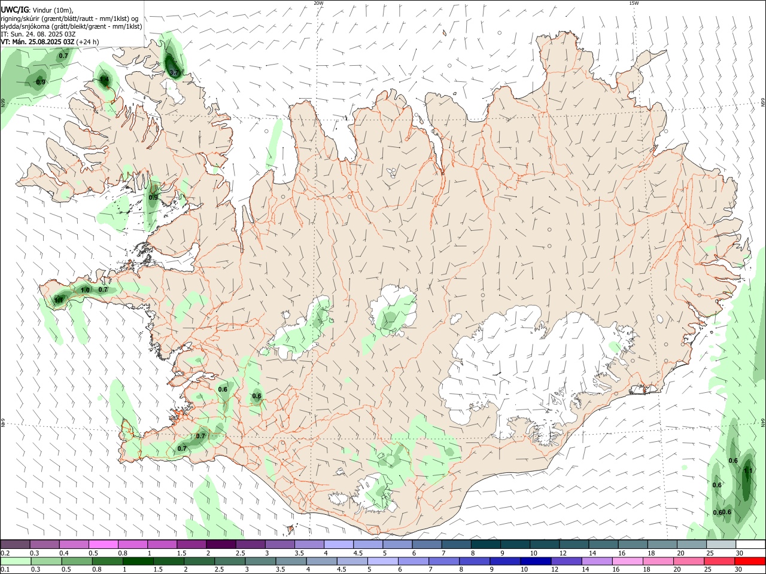Screen dimensions: 766x574
Task: Click the '3.7' precipitation value on map
Action: point(174,72)
